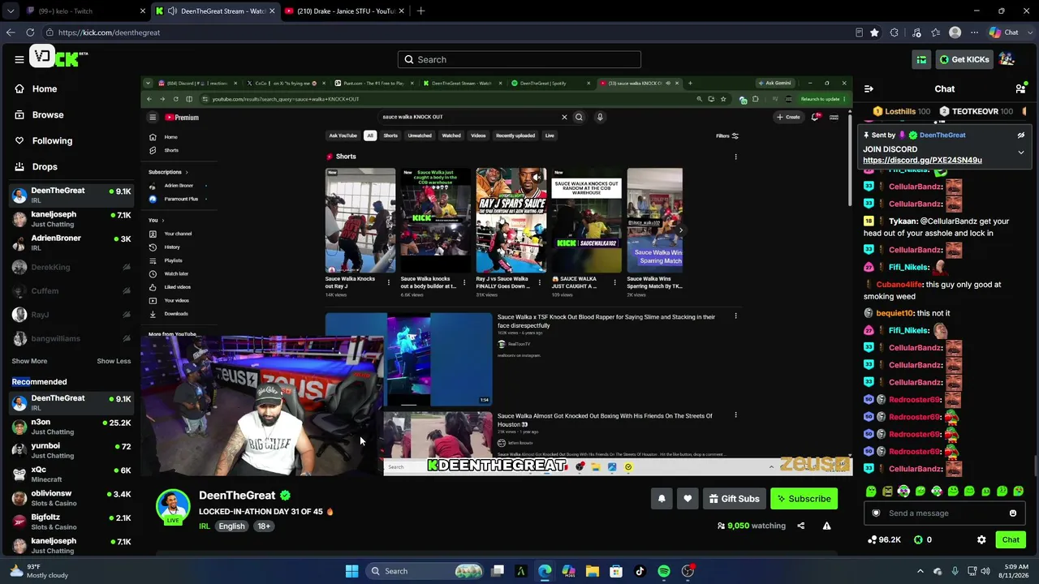Expand the list with Show More

(x=29, y=361)
